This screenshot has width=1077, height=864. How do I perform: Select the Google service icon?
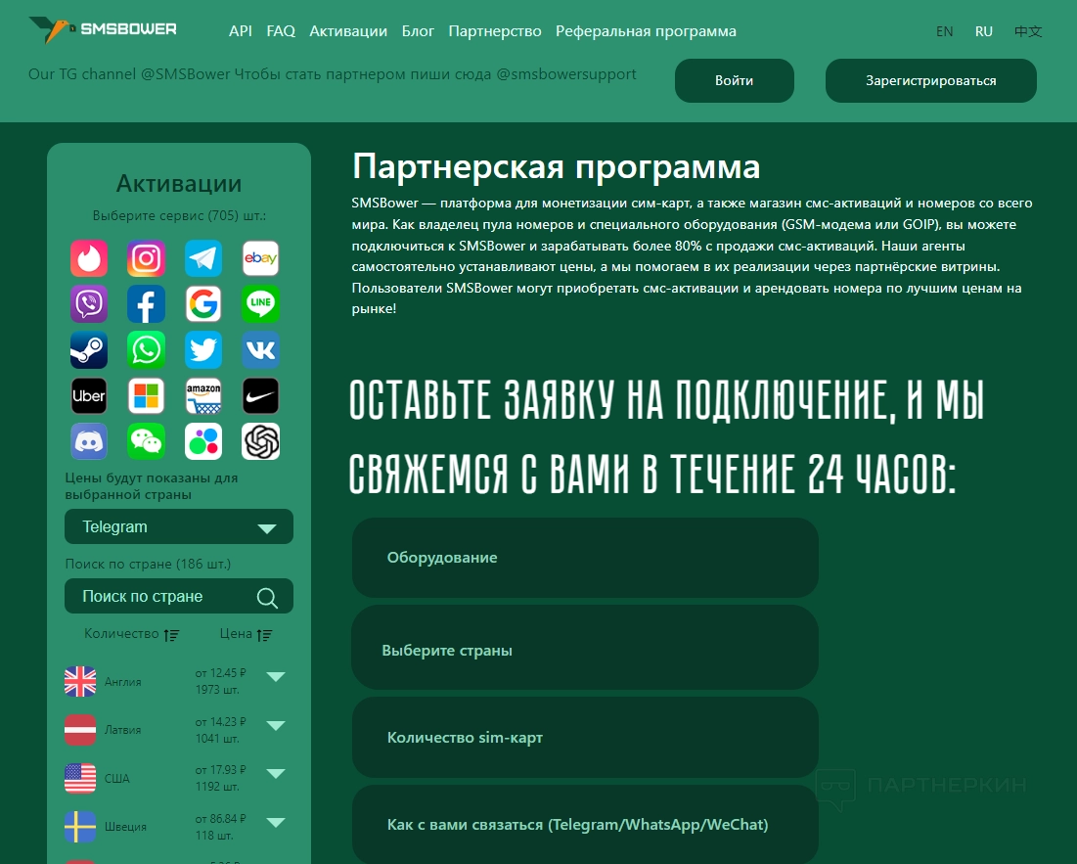(203, 303)
